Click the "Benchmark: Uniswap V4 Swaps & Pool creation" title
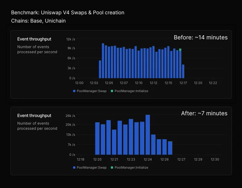242x188 pixels. [x=68, y=12]
